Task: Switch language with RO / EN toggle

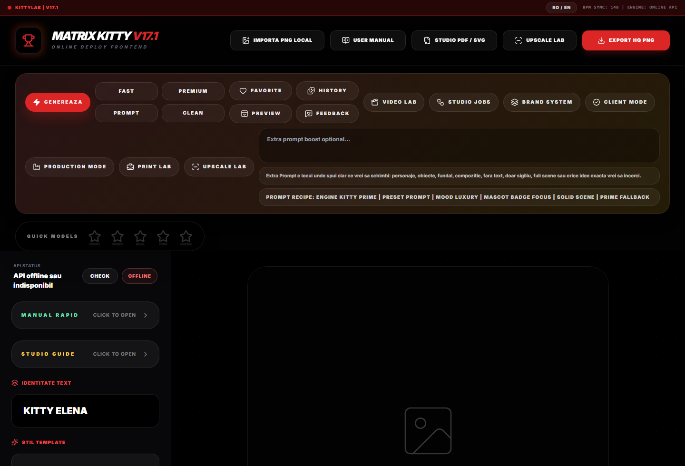Action: click(x=561, y=8)
